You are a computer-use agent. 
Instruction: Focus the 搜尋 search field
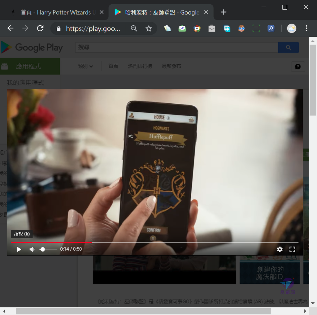(177, 47)
